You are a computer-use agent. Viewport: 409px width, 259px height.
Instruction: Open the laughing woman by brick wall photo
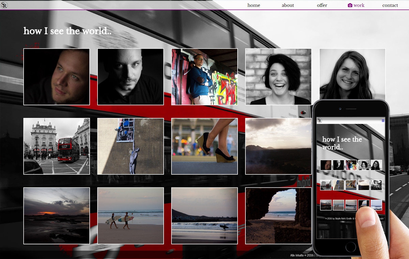tap(278, 77)
